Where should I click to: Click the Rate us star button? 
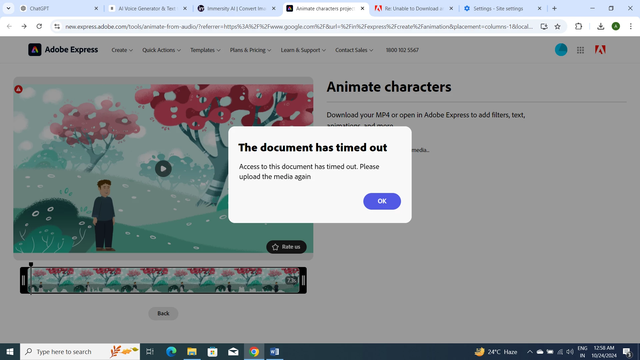click(x=286, y=247)
